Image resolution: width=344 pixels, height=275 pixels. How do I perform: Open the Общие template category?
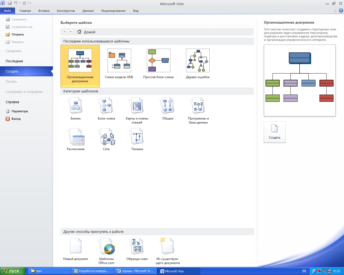pos(168,109)
